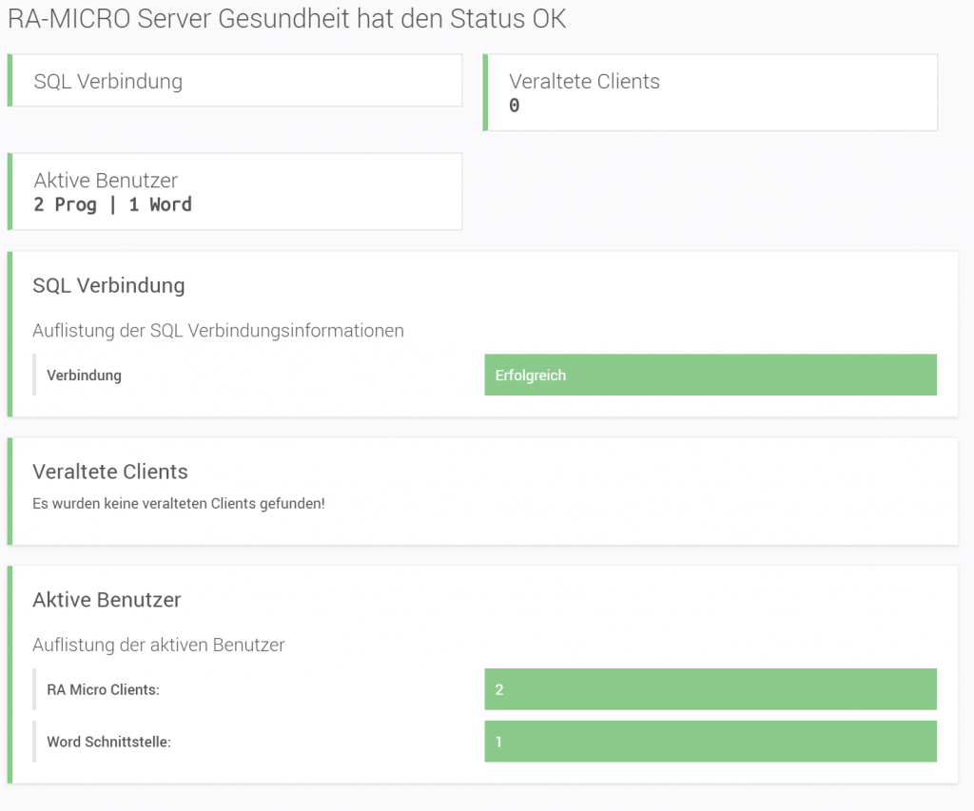Select 'Auflistung der aktiven Benutzer' subtitle
The height and width of the screenshot is (811, 974).
(x=159, y=645)
